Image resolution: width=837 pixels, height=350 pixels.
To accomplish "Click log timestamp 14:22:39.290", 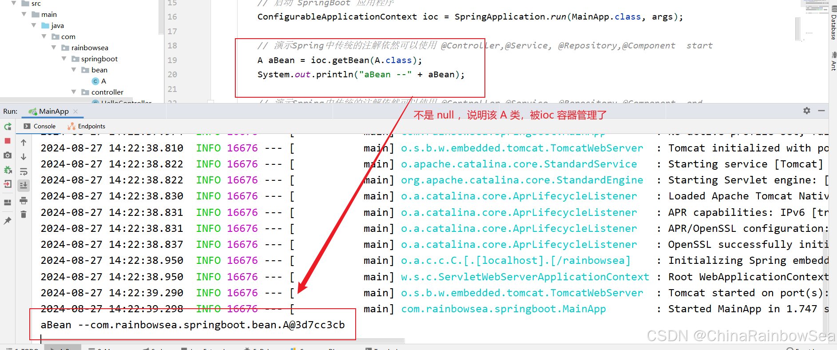I will click(146, 293).
